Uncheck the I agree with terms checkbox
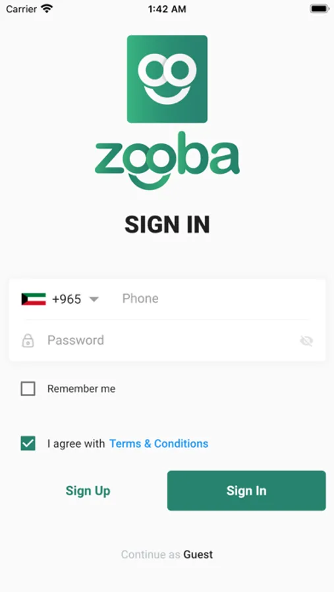 point(28,443)
